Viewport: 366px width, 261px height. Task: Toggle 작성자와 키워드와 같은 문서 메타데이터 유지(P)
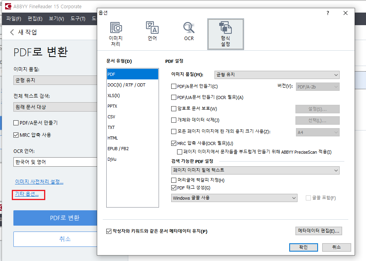pos(109,231)
